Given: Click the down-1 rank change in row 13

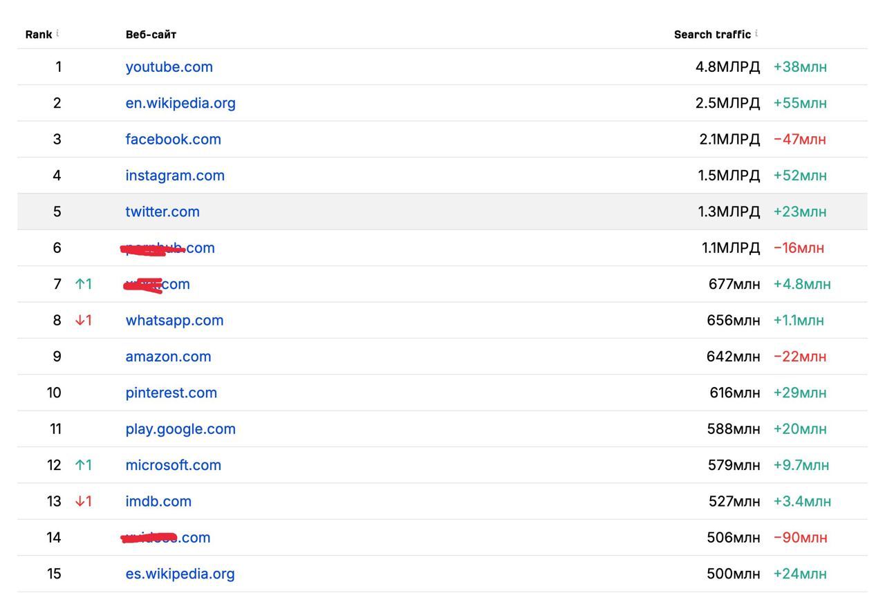Looking at the screenshot, I should [x=84, y=501].
